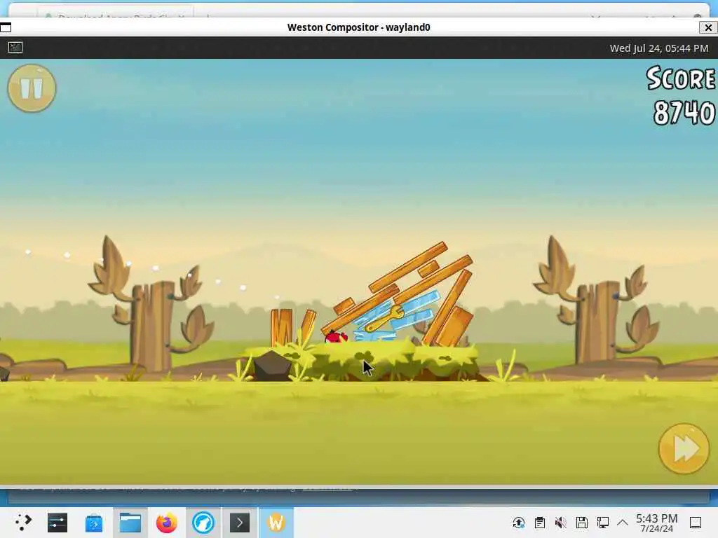Open the Weston window menu icon

coord(6,27)
